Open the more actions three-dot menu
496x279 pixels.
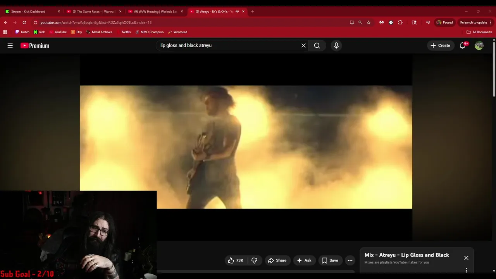click(350, 260)
